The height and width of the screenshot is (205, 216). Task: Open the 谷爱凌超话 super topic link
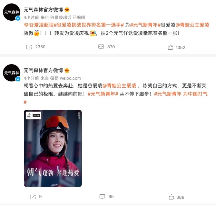click(x=39, y=25)
